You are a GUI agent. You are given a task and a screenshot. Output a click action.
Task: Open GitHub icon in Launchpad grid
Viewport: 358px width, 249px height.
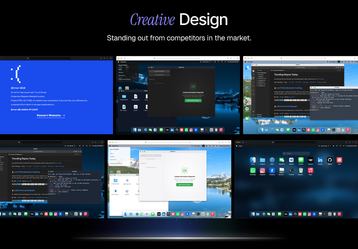330,160
